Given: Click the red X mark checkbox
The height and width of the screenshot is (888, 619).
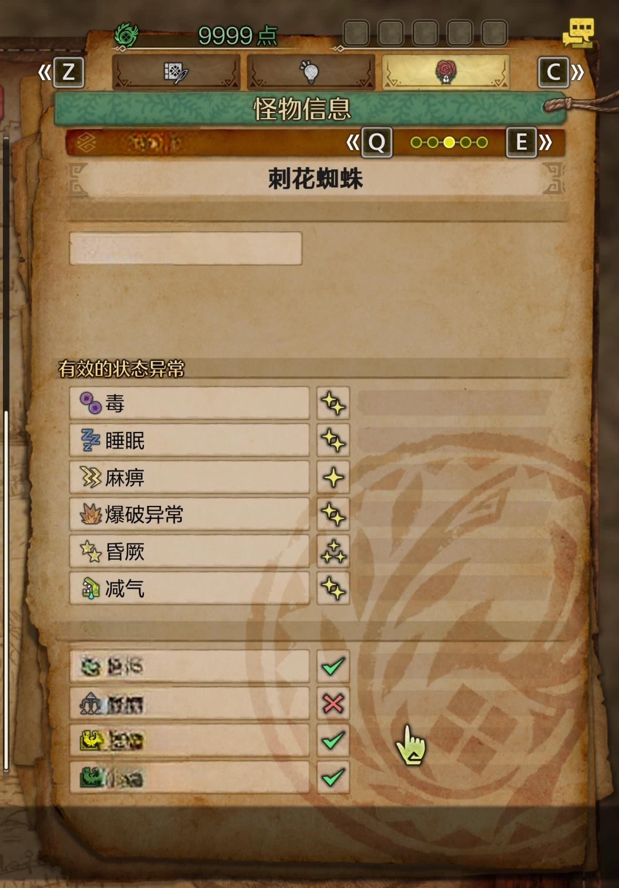Looking at the screenshot, I should tap(333, 703).
